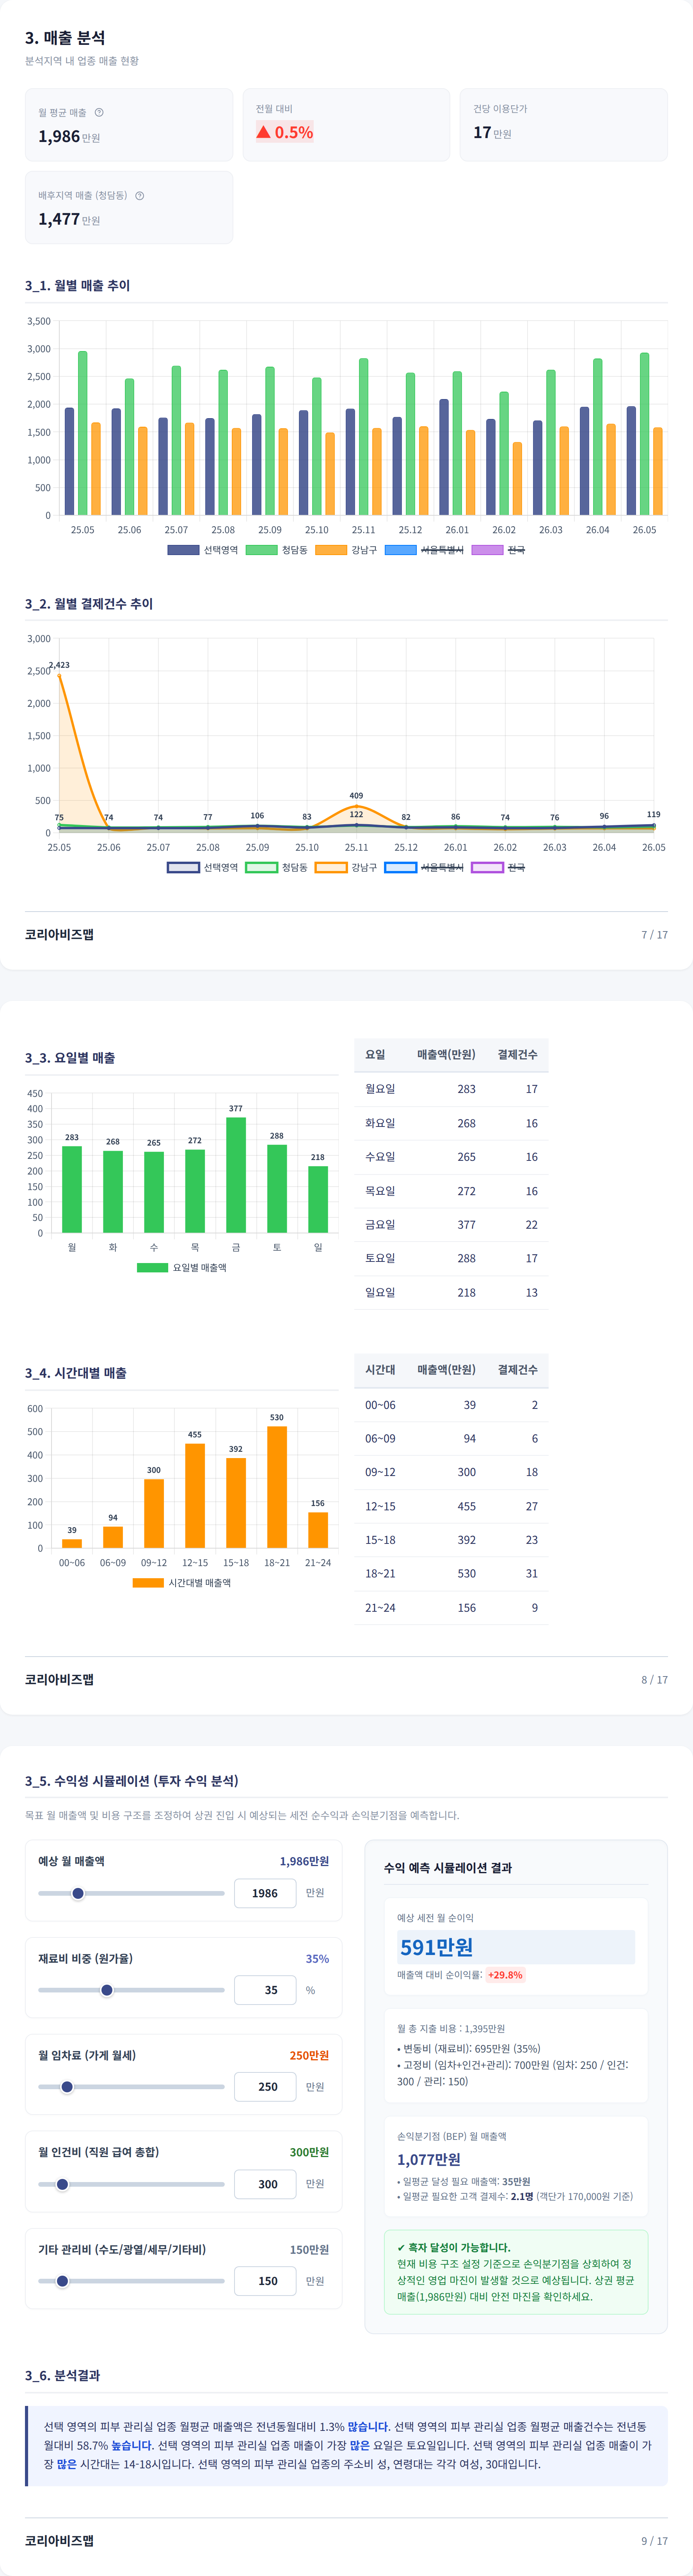Image resolution: width=693 pixels, height=2576 pixels.
Task: Click the red up-triangle in 전월 대비 card
Action: click(263, 132)
